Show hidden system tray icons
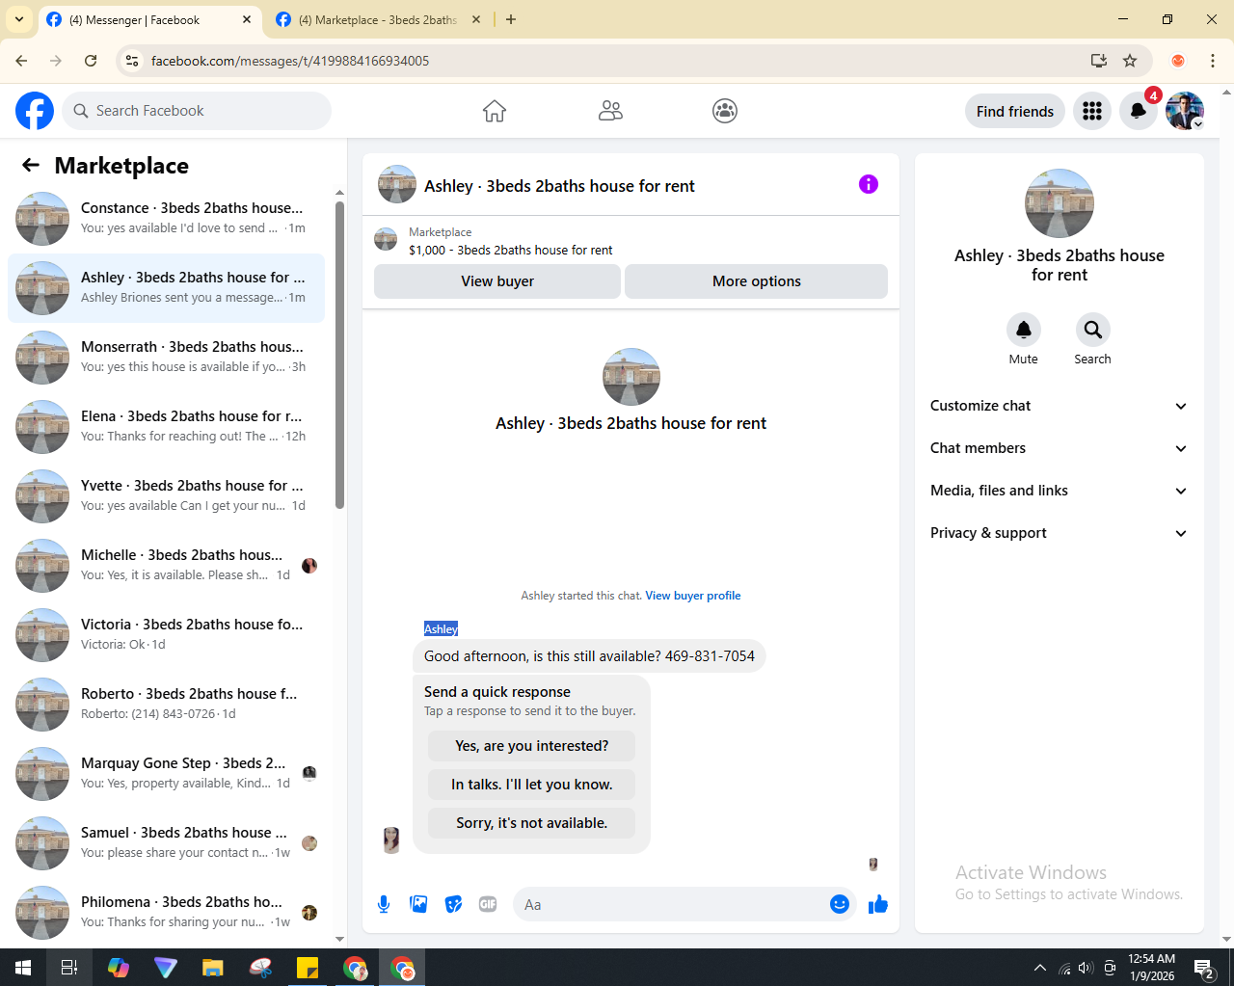The height and width of the screenshot is (986, 1234). (1039, 968)
